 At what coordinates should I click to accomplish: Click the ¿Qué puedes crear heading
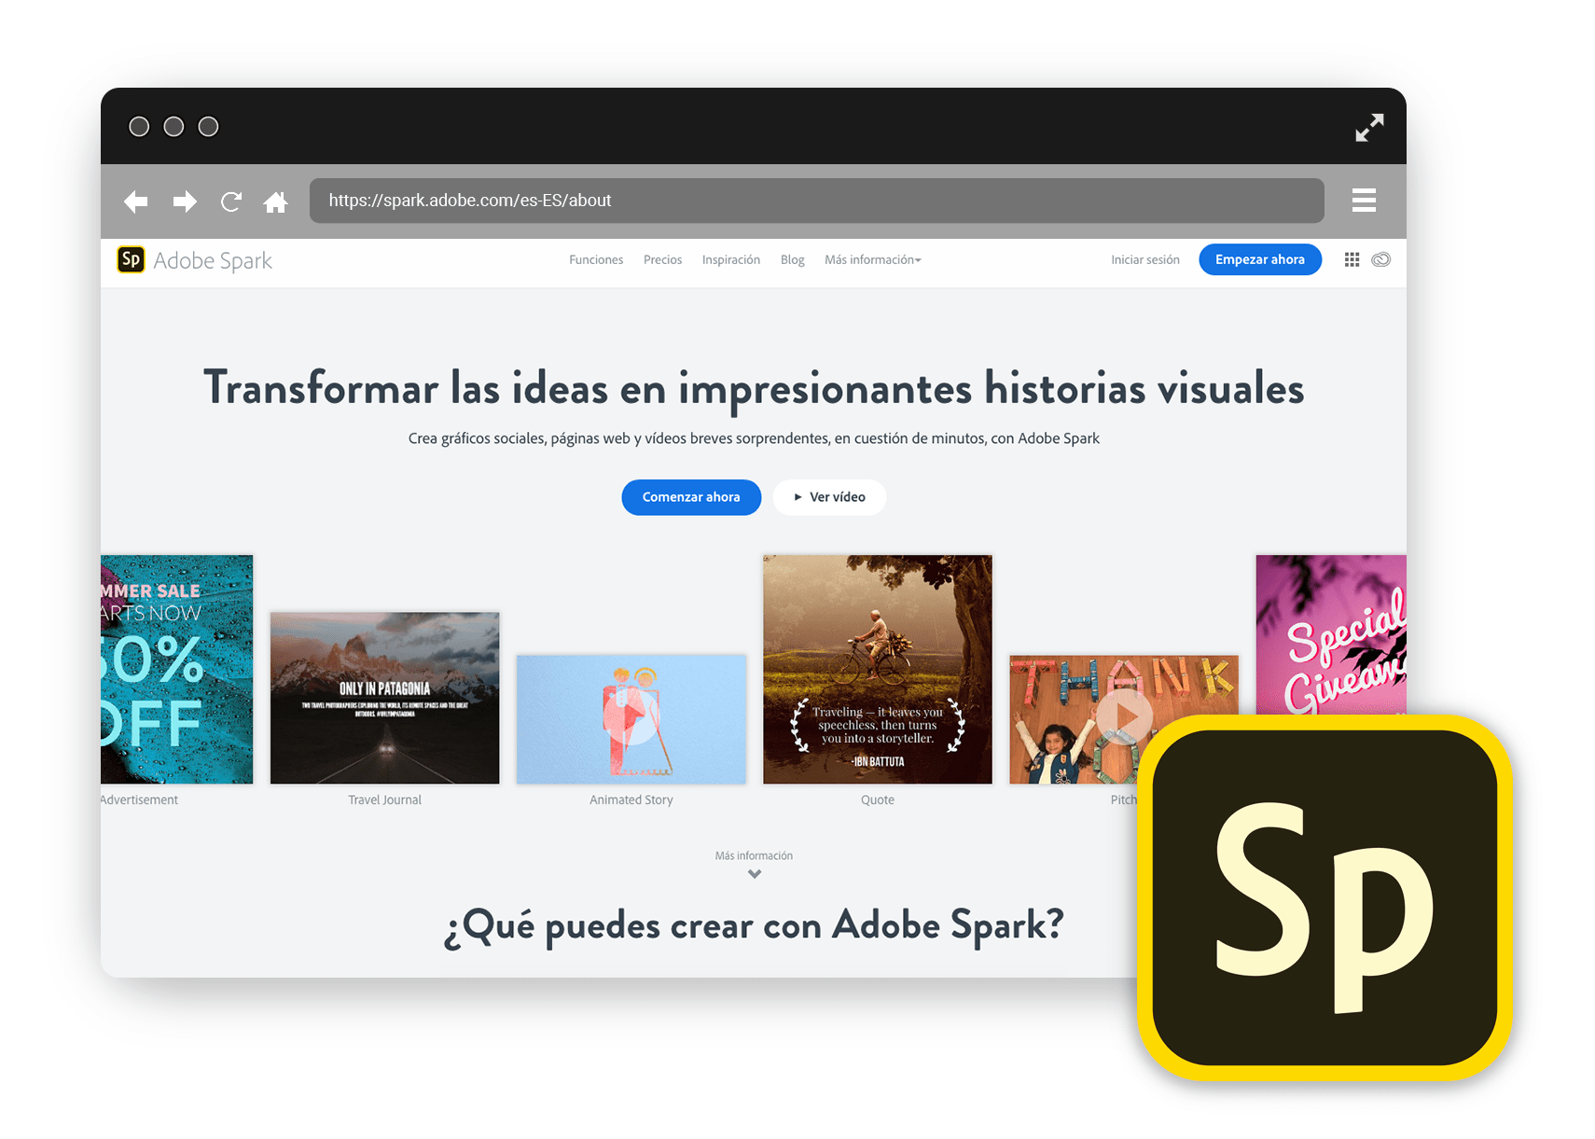pos(754,926)
